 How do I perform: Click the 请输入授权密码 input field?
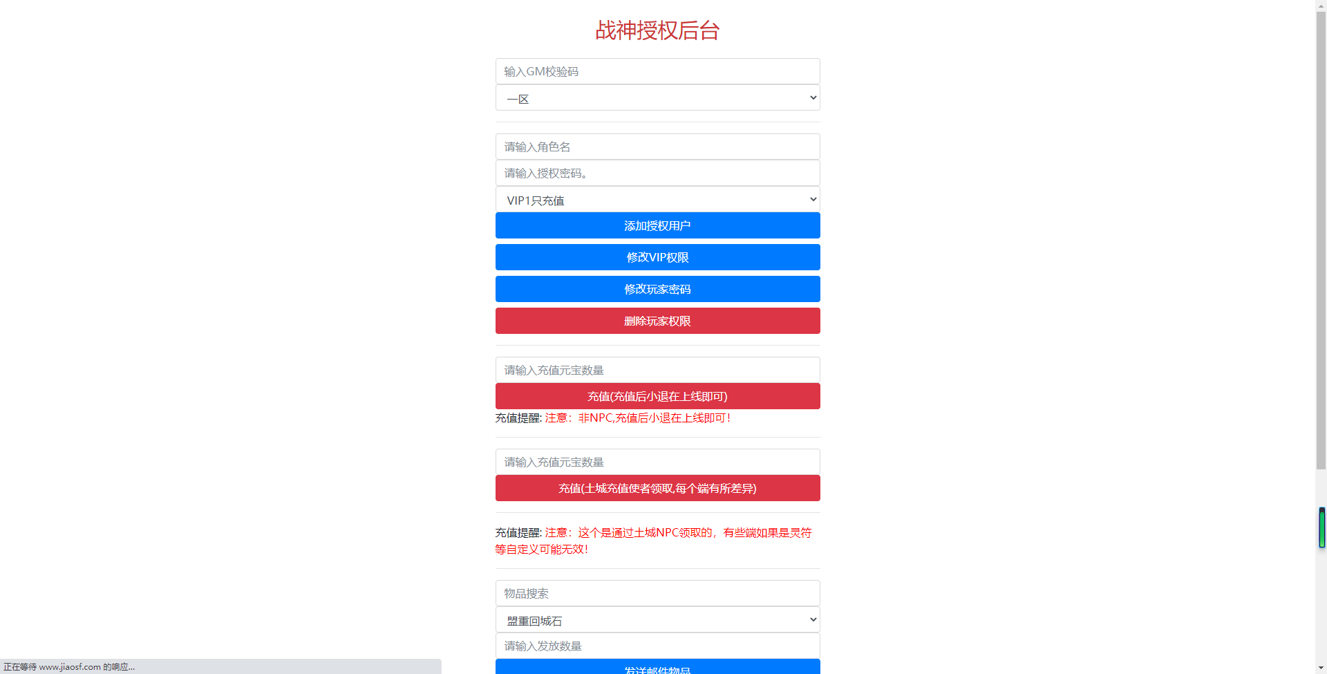657,173
